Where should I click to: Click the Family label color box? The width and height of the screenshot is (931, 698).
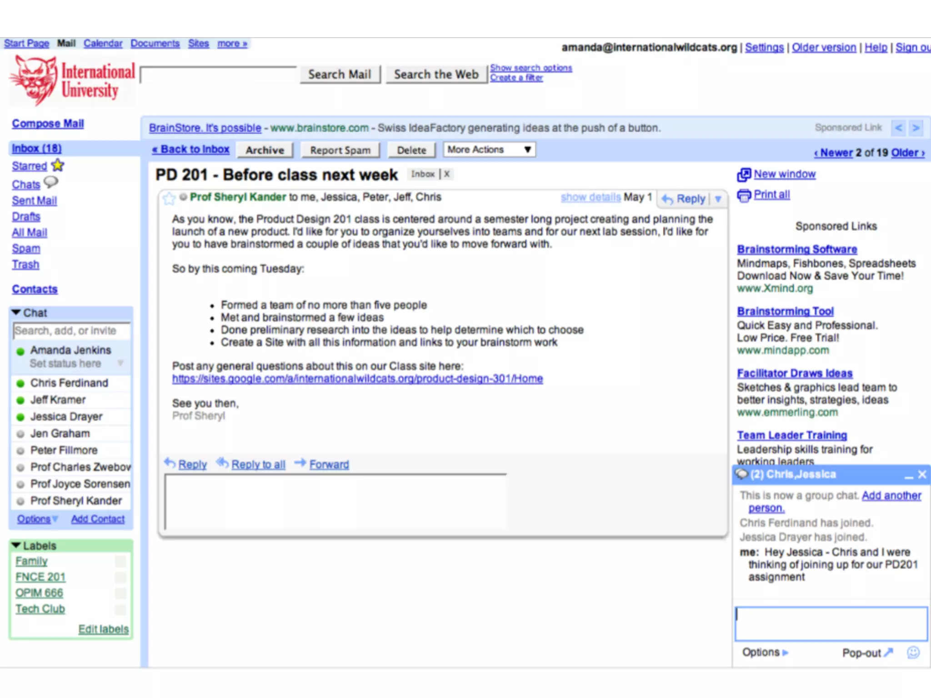pos(120,562)
